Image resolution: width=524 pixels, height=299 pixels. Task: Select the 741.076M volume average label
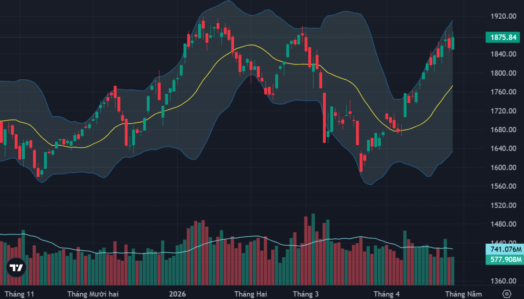pyautogui.click(x=504, y=250)
